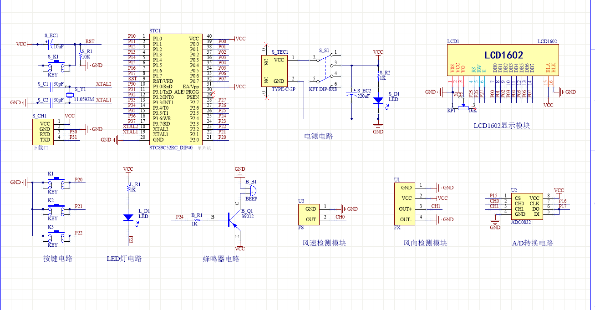Select the STC89C52RC microcontroller chip
The image size is (595, 310).
point(175,89)
